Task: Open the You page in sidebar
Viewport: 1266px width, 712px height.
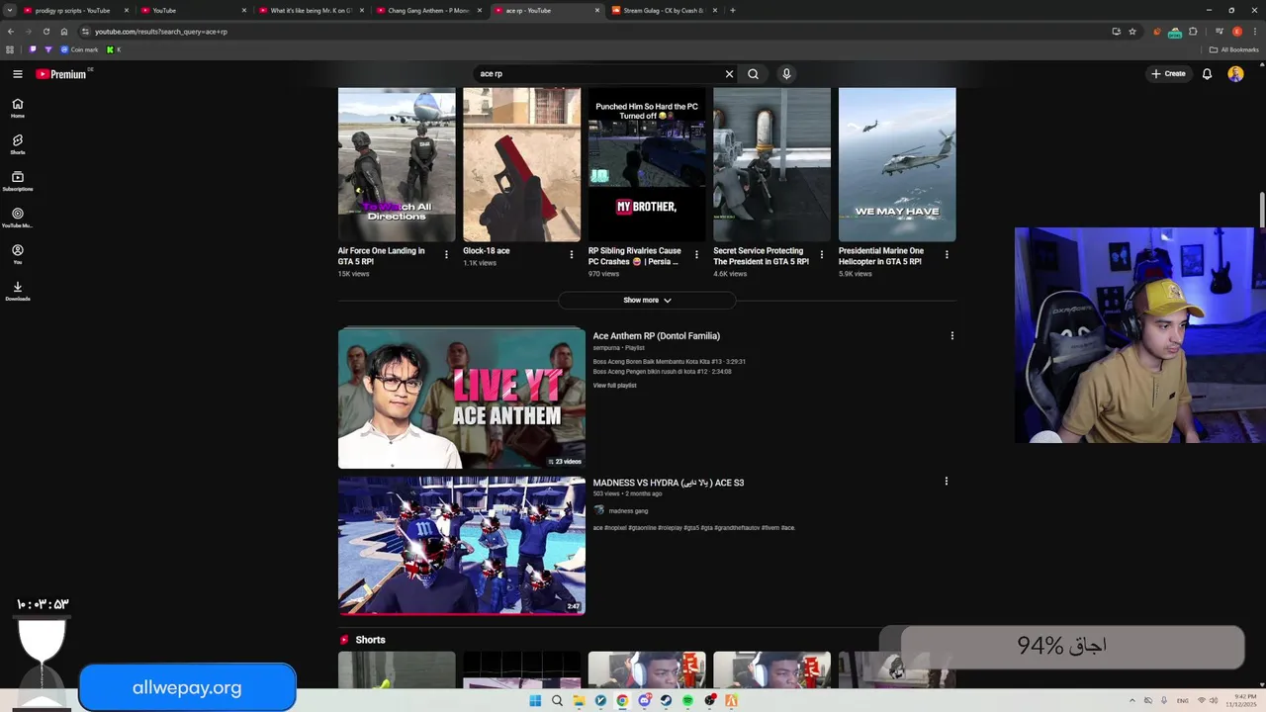Action: 17,254
